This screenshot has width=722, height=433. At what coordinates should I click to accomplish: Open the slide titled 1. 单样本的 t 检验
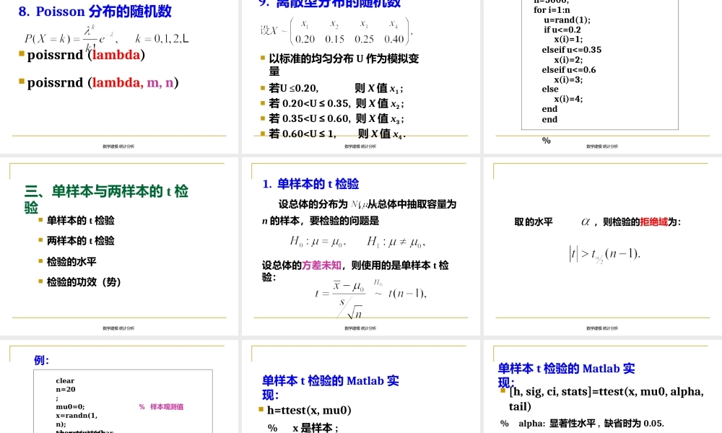tap(360, 246)
